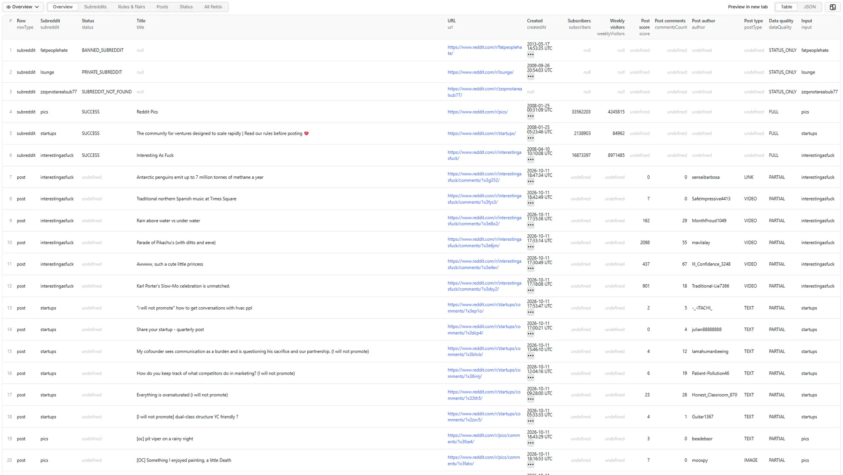Image resolution: width=843 pixels, height=475 pixels.
Task: Click the panel layout icon beside the JSON toggle
Action: click(x=833, y=7)
